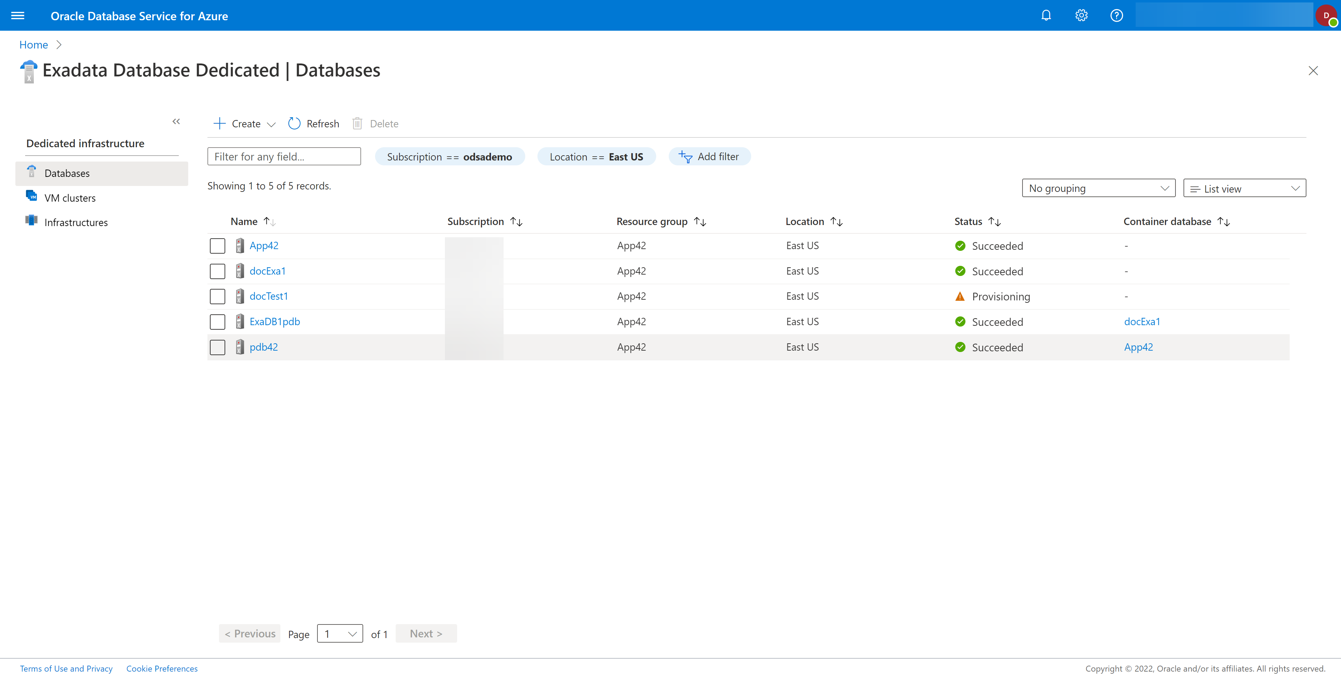
Task: Go to Home breadcrumb
Action: pyautogui.click(x=33, y=45)
